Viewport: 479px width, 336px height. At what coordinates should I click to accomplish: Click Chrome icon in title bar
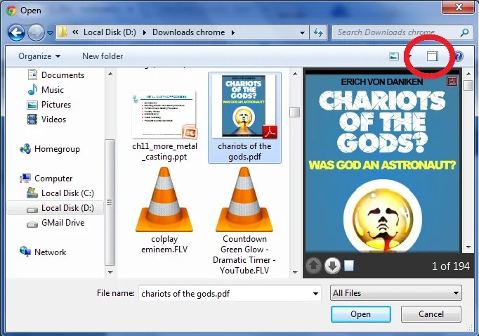11,11
